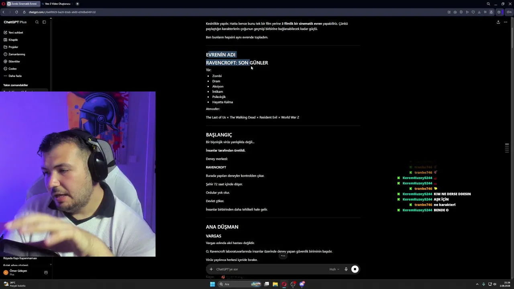Click the VARGAS subheading
The width and height of the screenshot is (514, 289).
(x=214, y=236)
